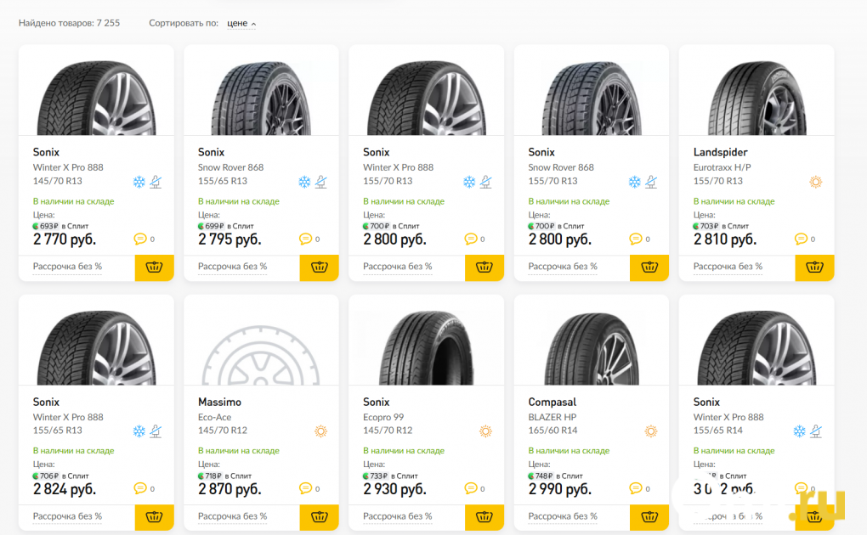Open tire image of Landspider Eurotraxx H/P
This screenshot has width=867, height=535.
[756, 98]
